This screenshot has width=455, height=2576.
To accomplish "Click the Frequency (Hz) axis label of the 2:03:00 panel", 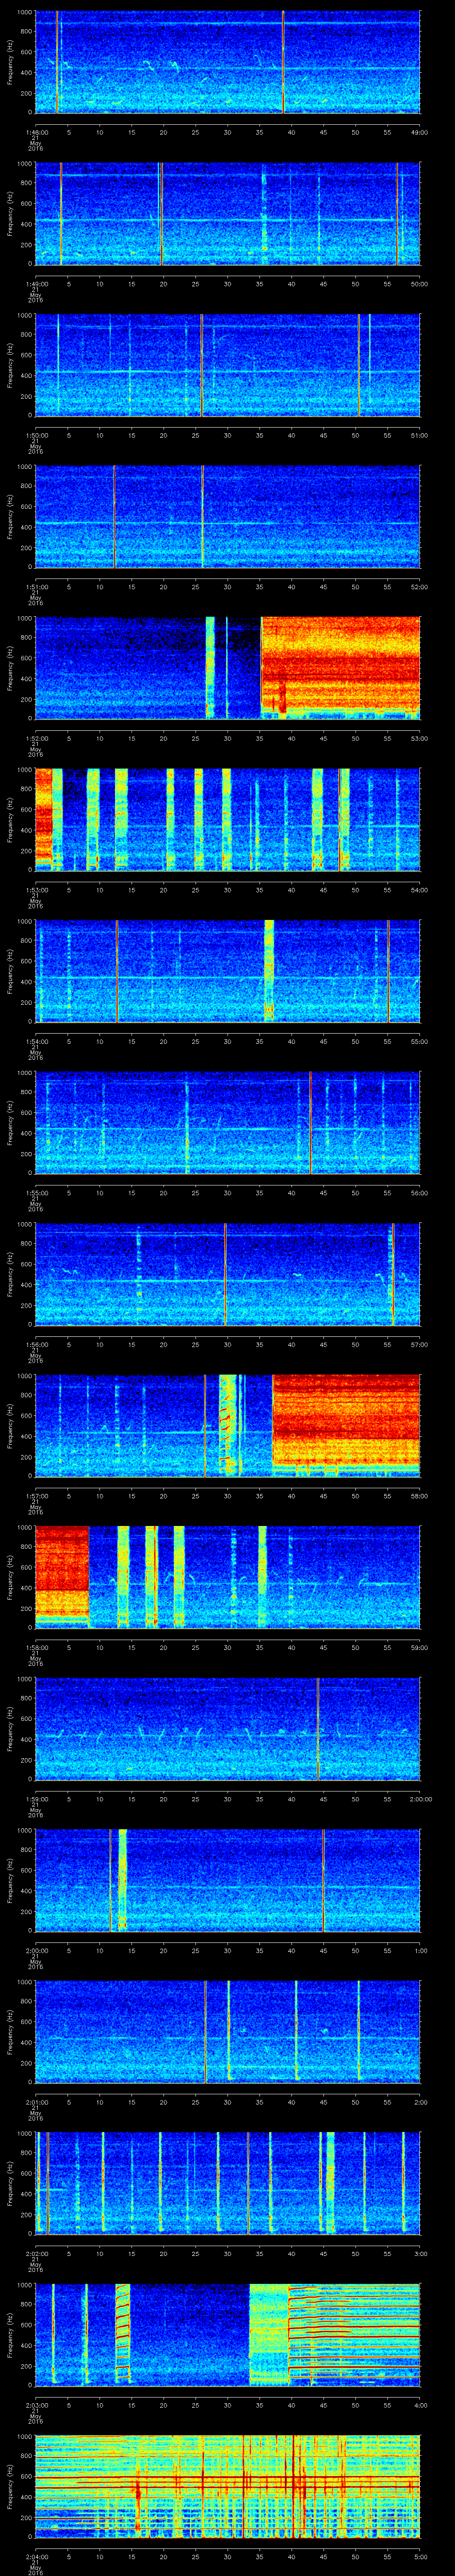I will click(x=10, y=2335).
